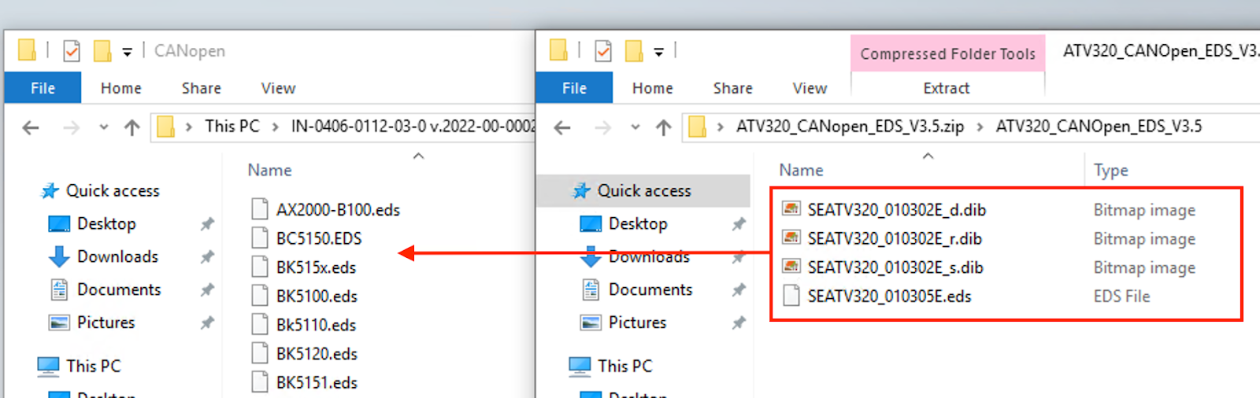Click Pictures icon in the left navigation pane
1260x398 pixels.
(59, 322)
